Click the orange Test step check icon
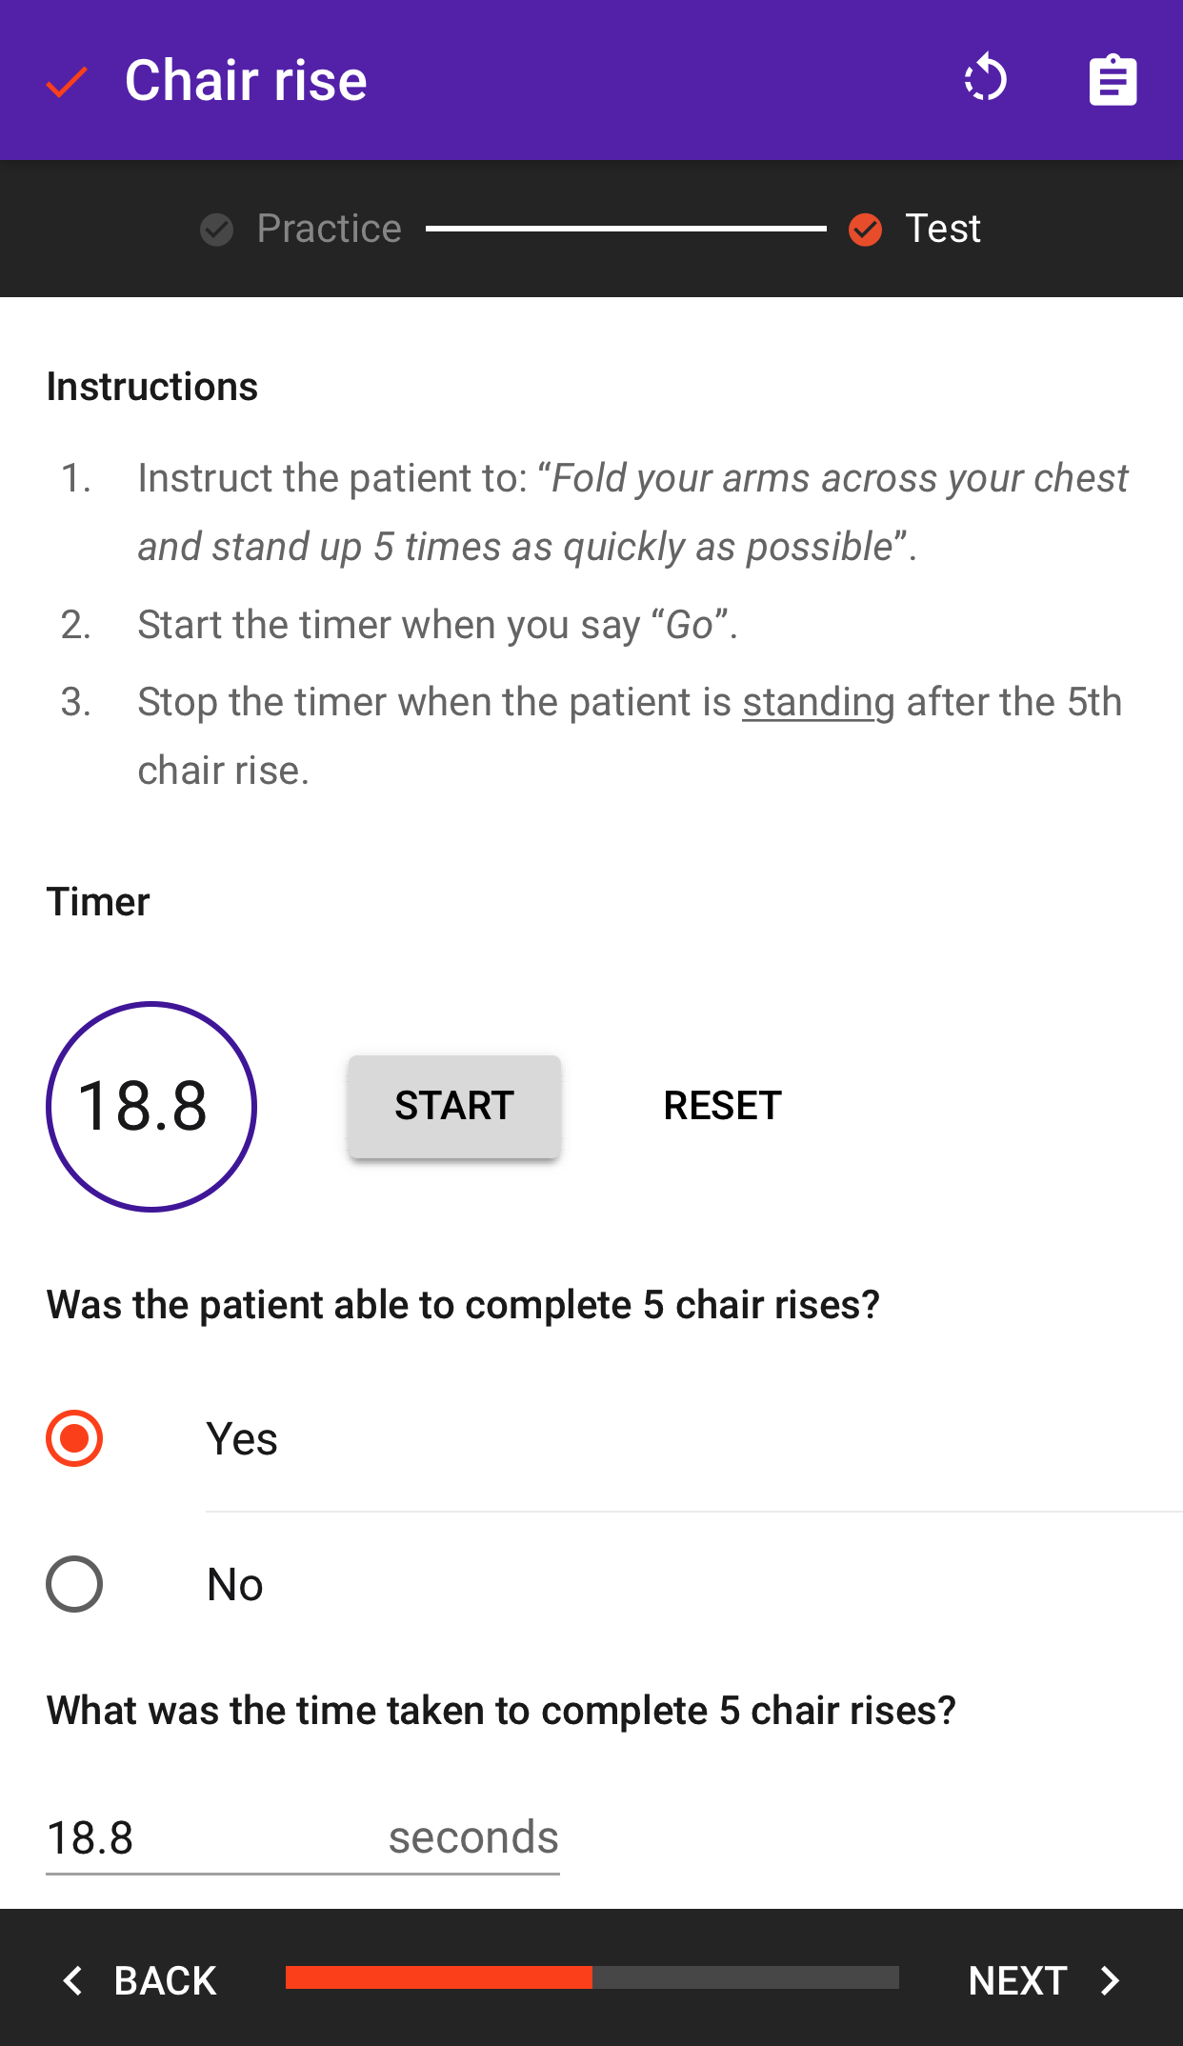Image resolution: width=1183 pixels, height=2046 pixels. (865, 230)
